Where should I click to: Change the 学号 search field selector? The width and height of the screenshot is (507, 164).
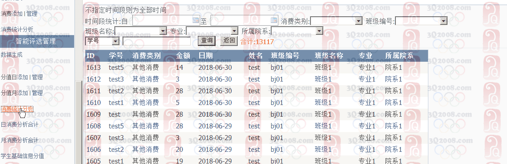[102, 41]
